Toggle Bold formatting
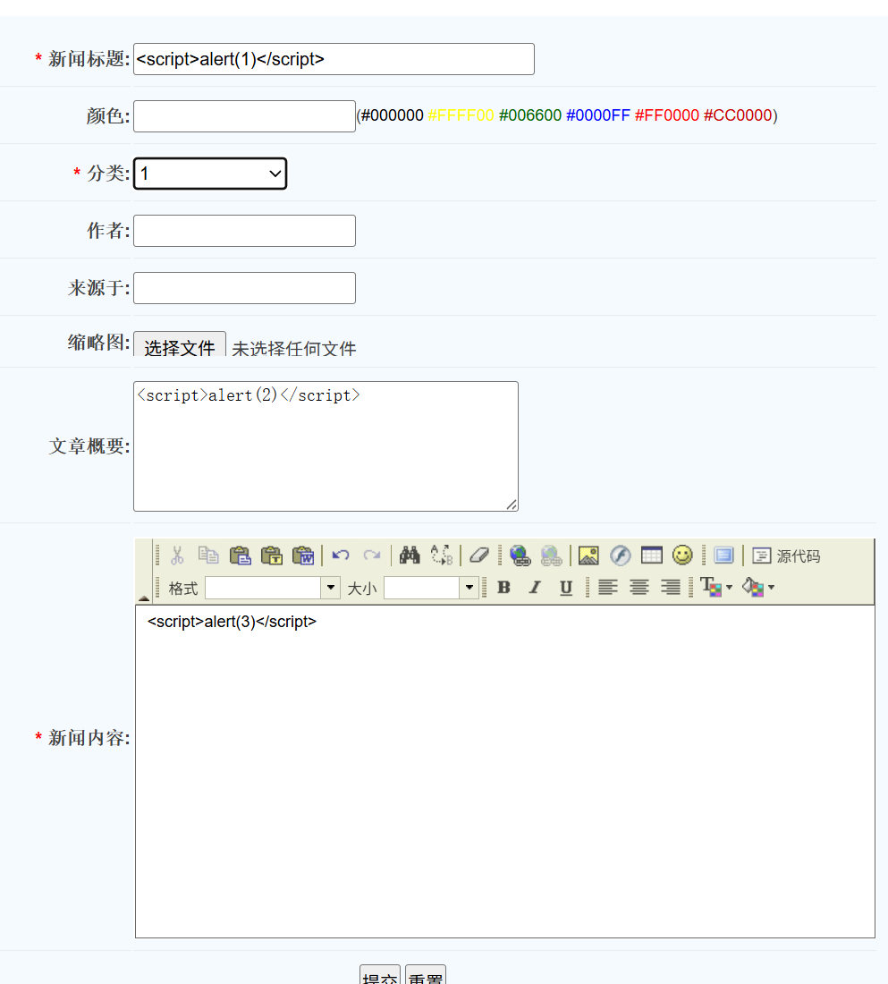This screenshot has width=888, height=984. [x=503, y=588]
